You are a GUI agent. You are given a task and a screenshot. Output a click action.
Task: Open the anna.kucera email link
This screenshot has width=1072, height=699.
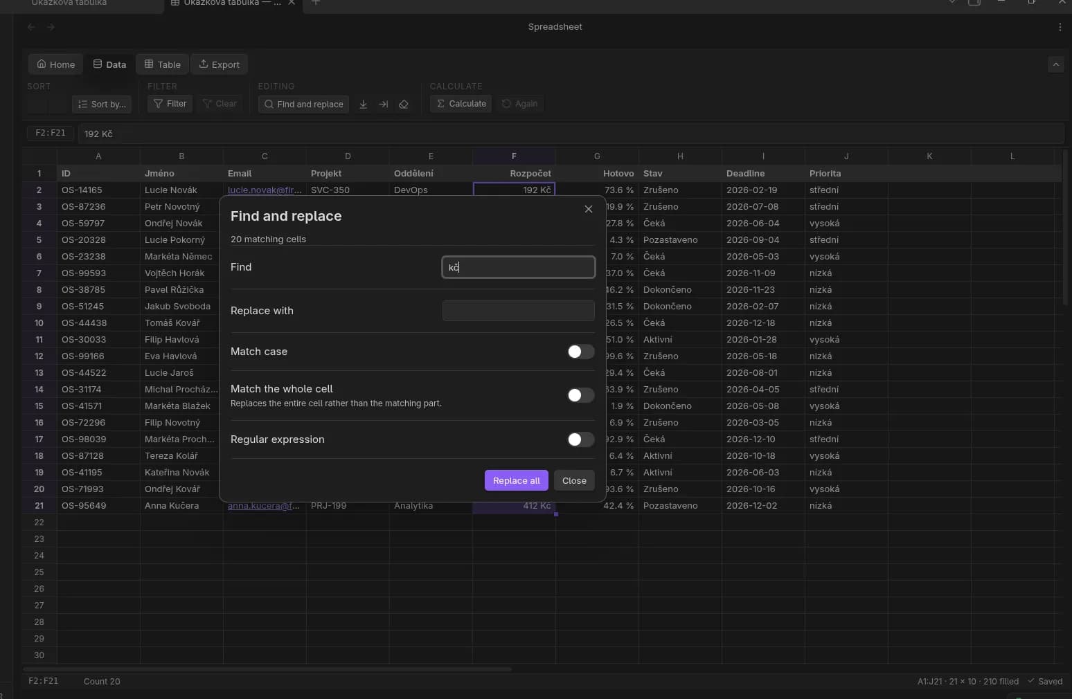click(x=264, y=505)
